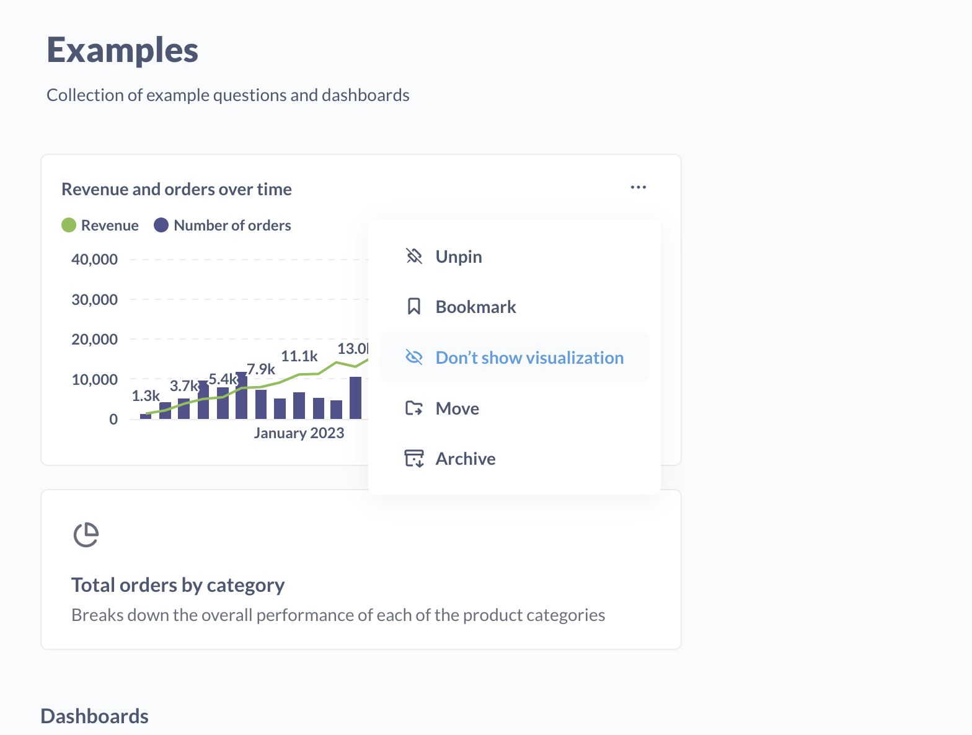
Task: Click the eye-off icon beside Don't show visualization
Action: coord(413,357)
